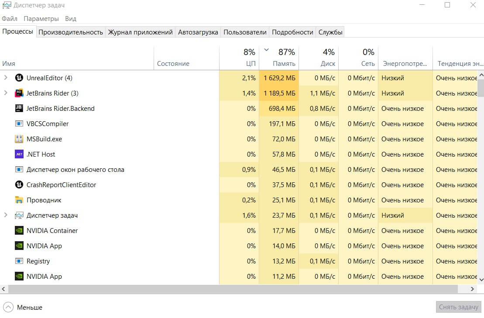The height and width of the screenshot is (318, 484).
Task: Select the CrashReportClientEditor icon
Action: tap(19, 185)
